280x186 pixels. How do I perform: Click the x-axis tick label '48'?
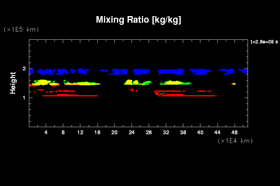pos(234,132)
